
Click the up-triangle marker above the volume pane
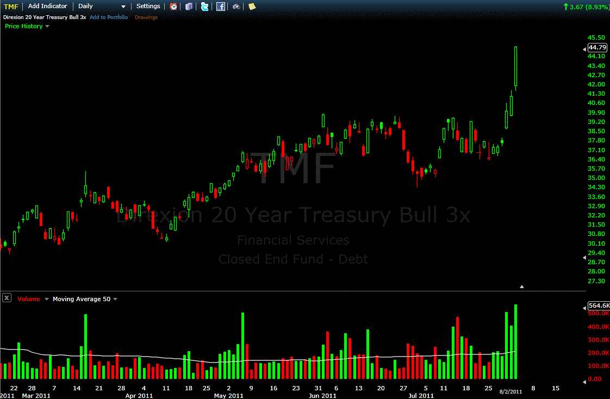point(522,286)
